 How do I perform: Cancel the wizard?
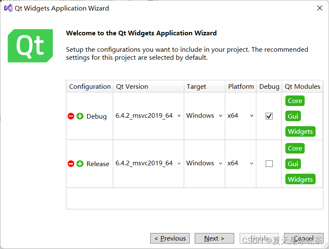click(304, 238)
